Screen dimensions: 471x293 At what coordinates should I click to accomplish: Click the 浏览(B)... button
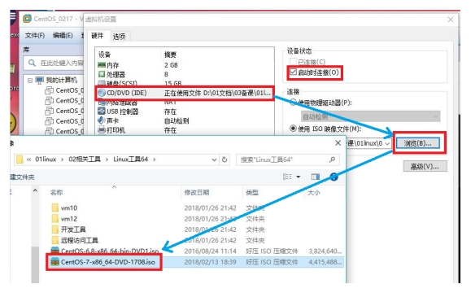coord(417,143)
